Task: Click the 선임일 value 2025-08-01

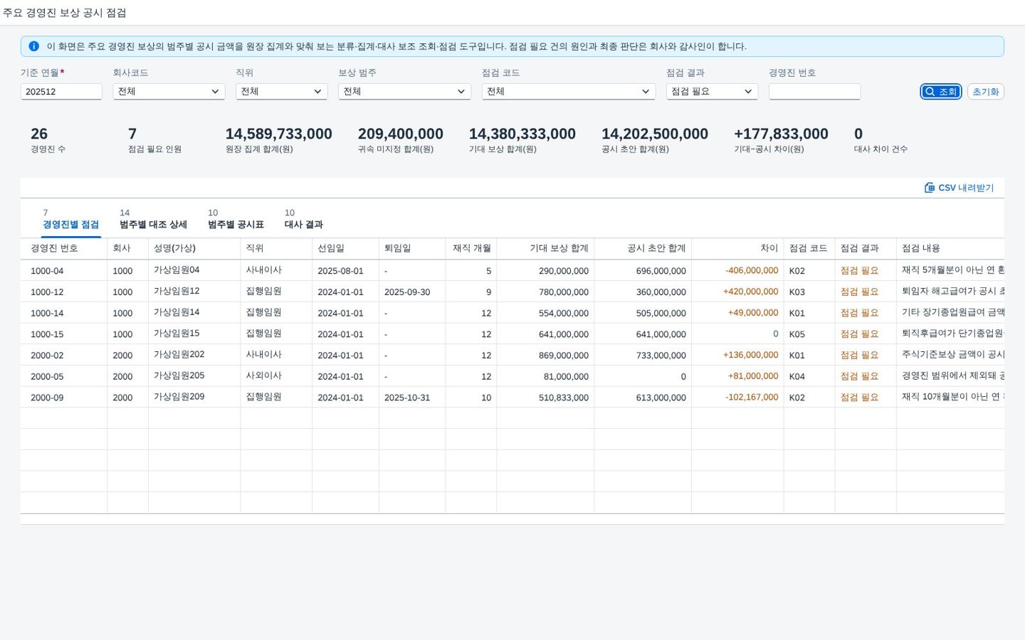Action: tap(340, 271)
